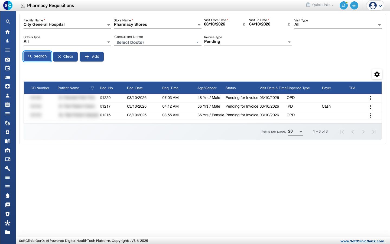Open the sidebar search magnifier icon
390x244 pixels.
coord(8,22)
